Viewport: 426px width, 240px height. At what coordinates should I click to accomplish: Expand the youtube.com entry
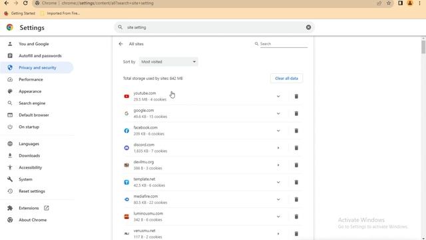278,96
